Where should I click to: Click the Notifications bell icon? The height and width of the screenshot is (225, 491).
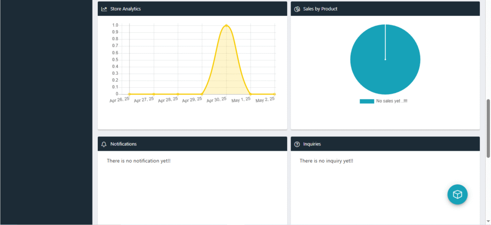[104, 144]
